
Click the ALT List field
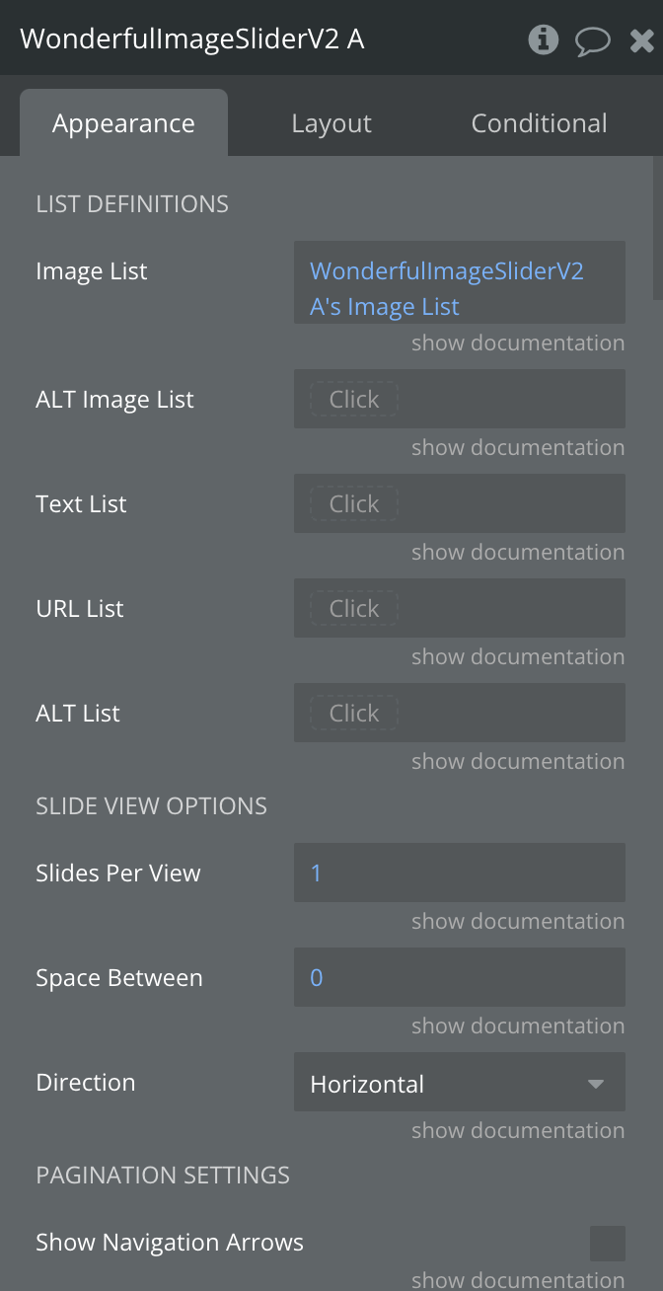(x=459, y=713)
